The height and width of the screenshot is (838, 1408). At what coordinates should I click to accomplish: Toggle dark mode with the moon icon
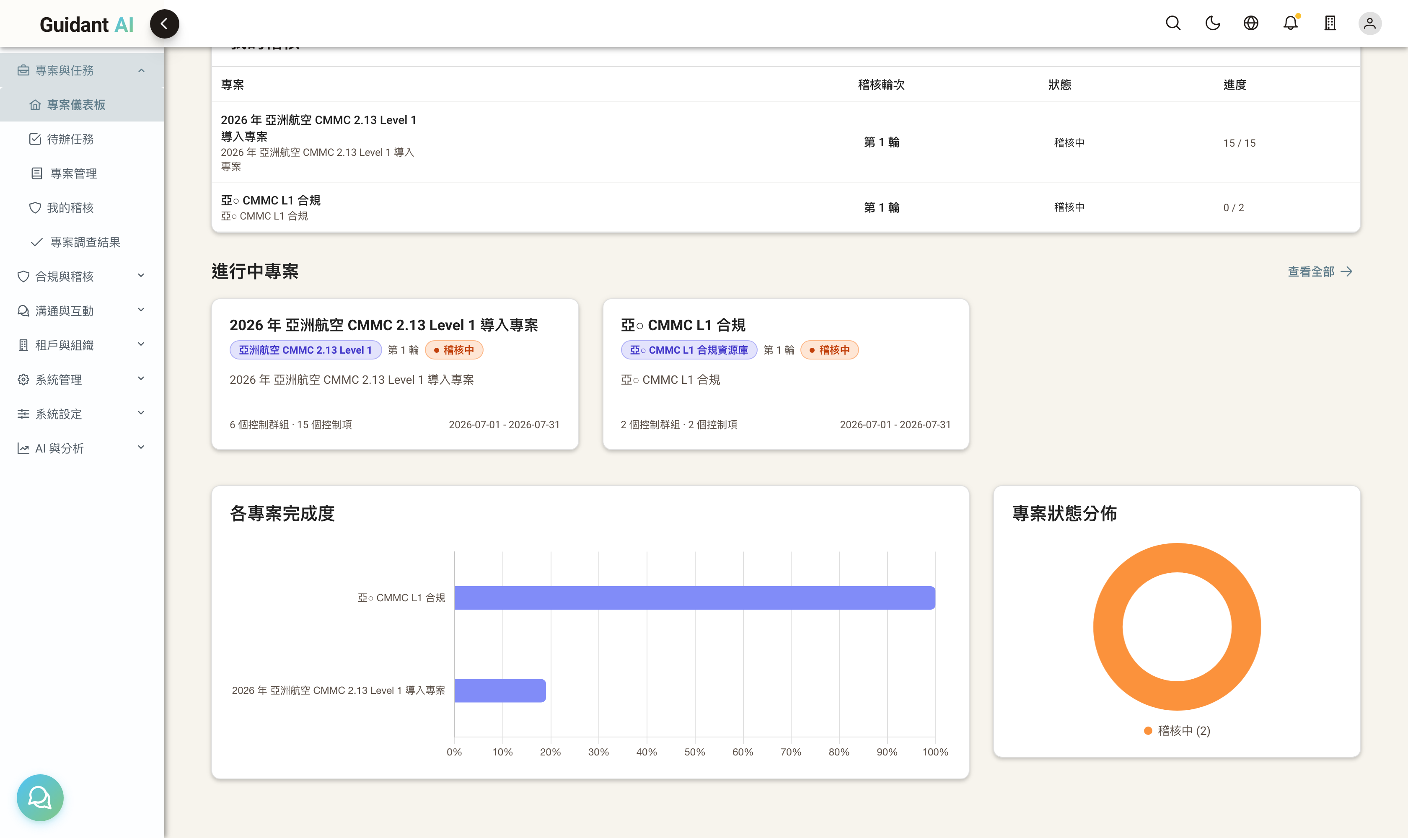pyautogui.click(x=1213, y=23)
